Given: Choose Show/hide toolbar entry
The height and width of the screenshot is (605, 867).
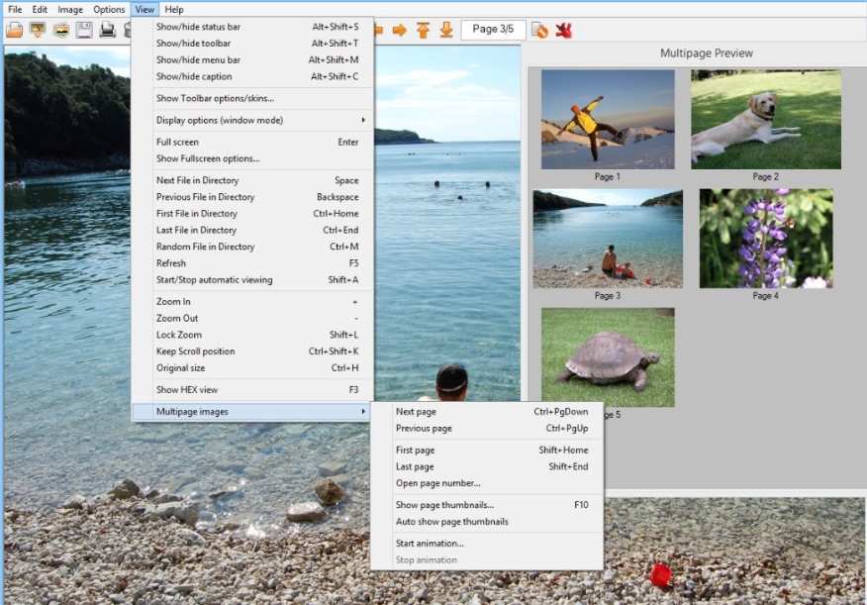Looking at the screenshot, I should click(252, 44).
